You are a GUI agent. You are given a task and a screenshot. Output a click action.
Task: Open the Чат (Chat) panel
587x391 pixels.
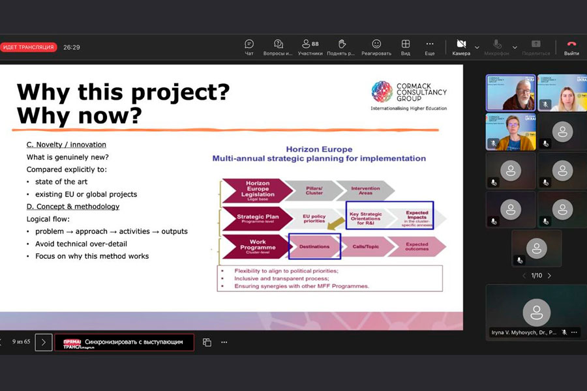coord(249,47)
